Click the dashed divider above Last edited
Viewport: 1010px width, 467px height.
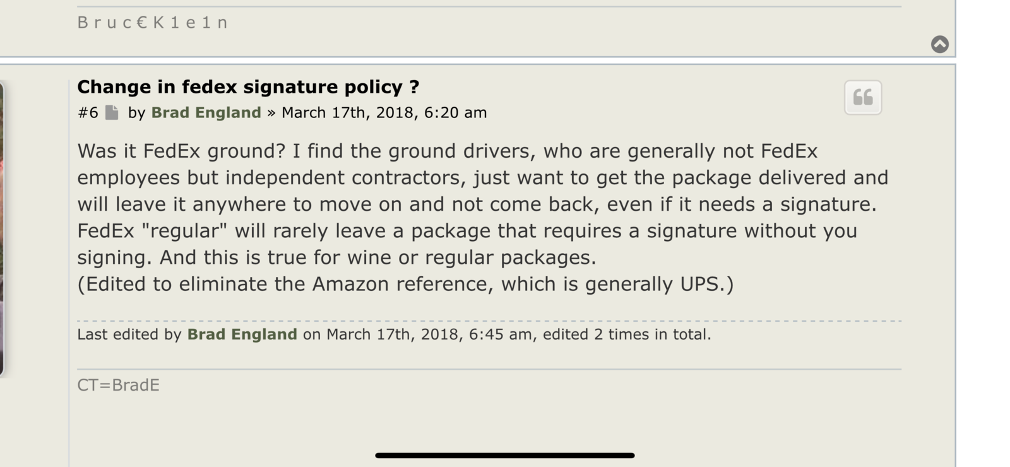489,321
